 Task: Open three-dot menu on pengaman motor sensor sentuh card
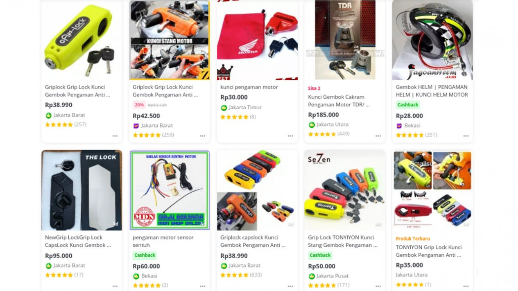tap(203, 286)
